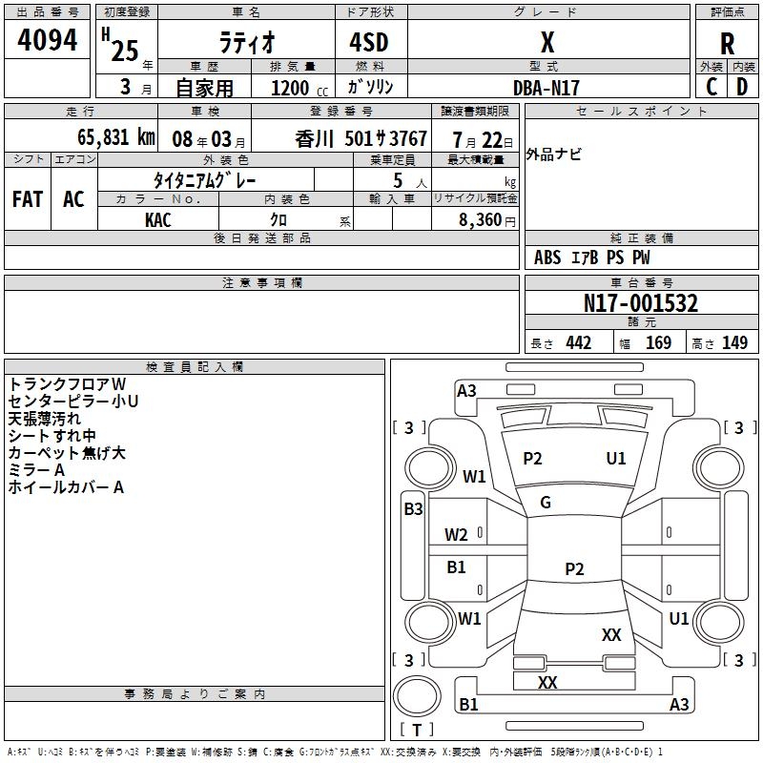The width and height of the screenshot is (763, 763).
Task: Click the seating capacity 5 人
Action: (x=410, y=181)
